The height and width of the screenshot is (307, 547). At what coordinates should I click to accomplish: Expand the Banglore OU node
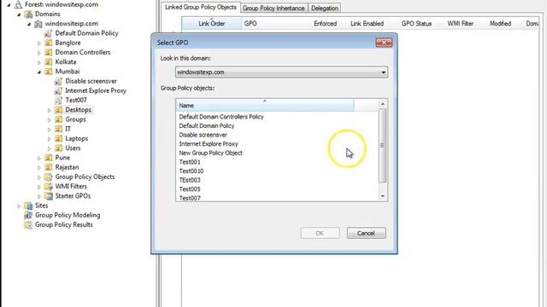[x=39, y=43]
